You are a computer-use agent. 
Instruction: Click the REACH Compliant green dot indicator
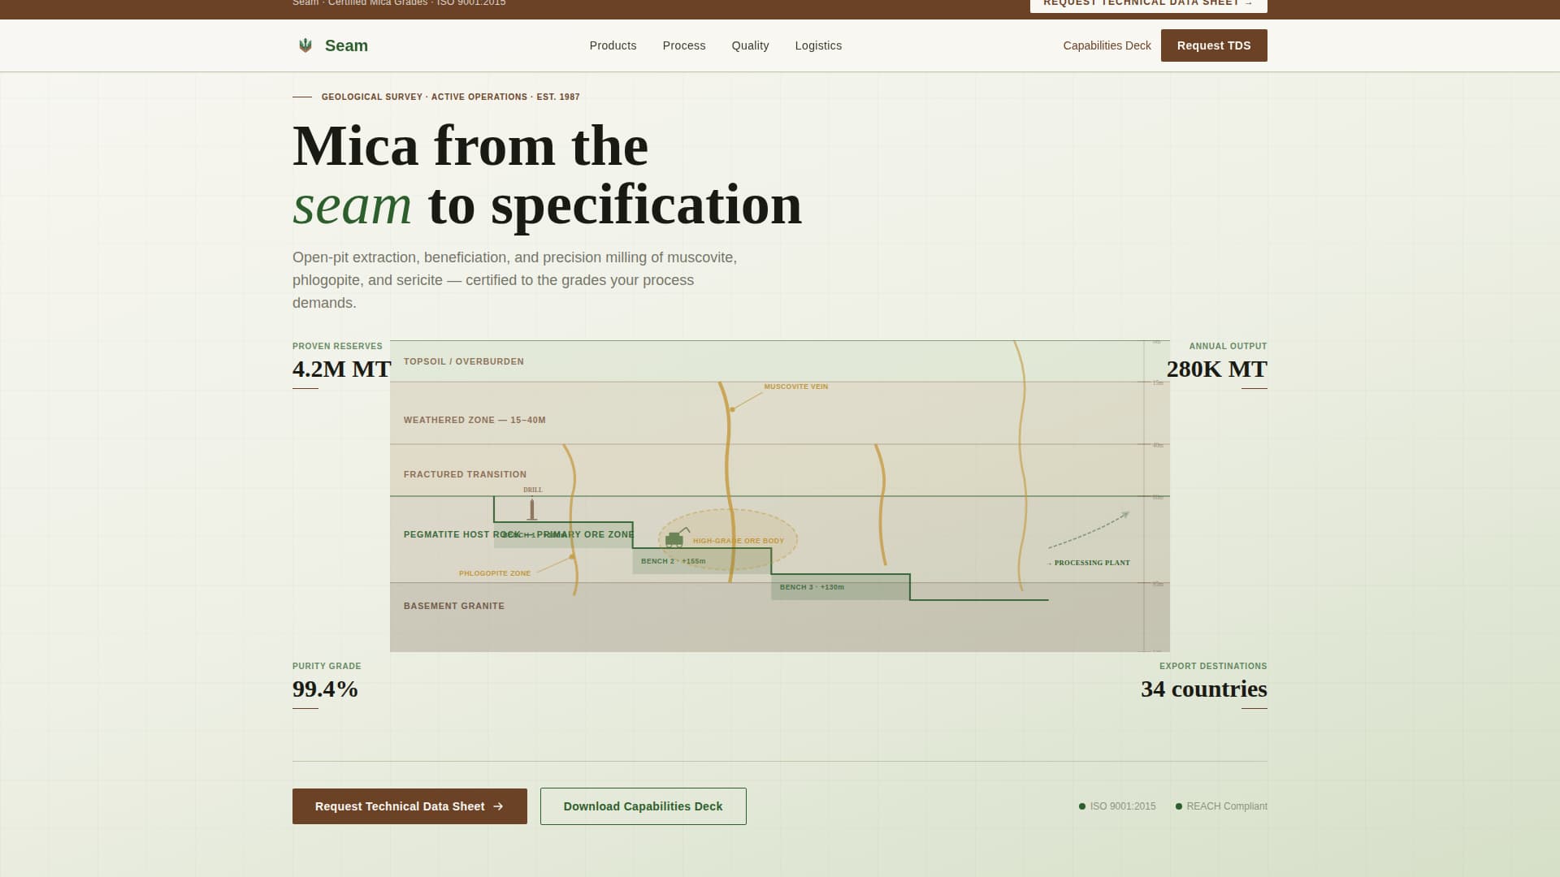(x=1179, y=806)
